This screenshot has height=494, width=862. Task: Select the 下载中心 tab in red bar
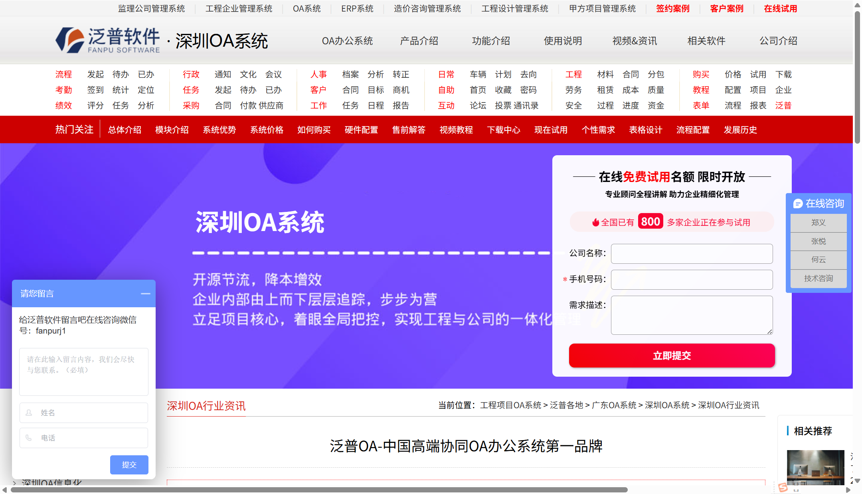click(503, 130)
